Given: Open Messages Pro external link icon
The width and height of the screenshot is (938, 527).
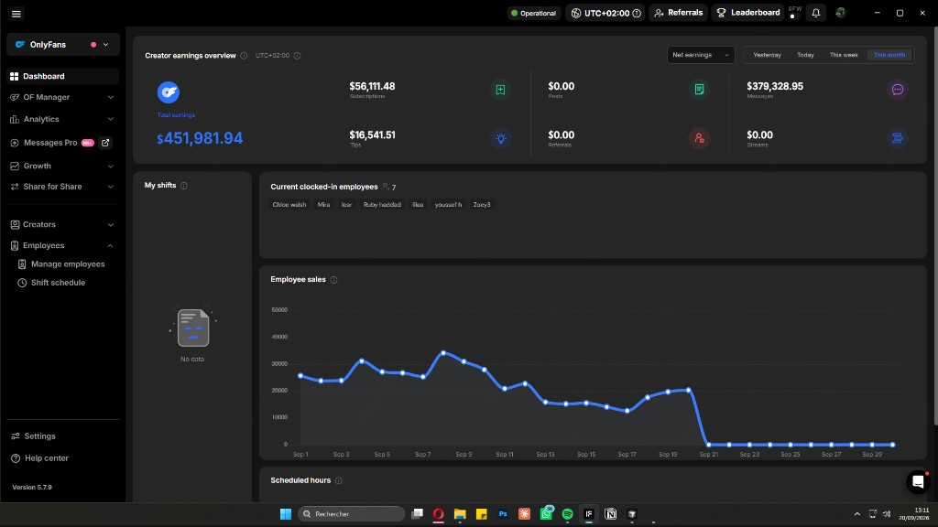Looking at the screenshot, I should point(105,143).
